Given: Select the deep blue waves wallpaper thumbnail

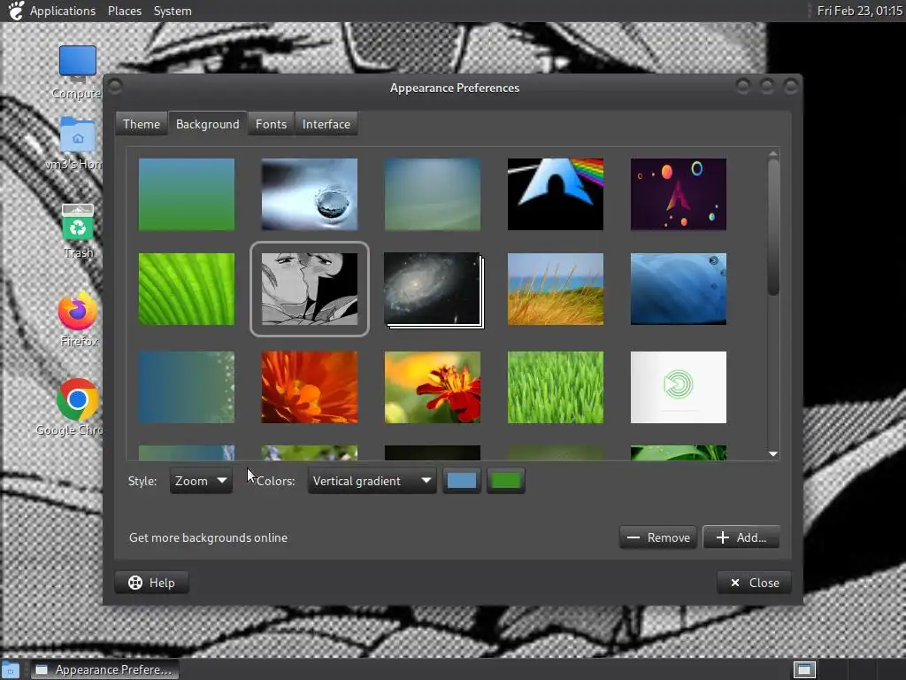Looking at the screenshot, I should (x=679, y=289).
